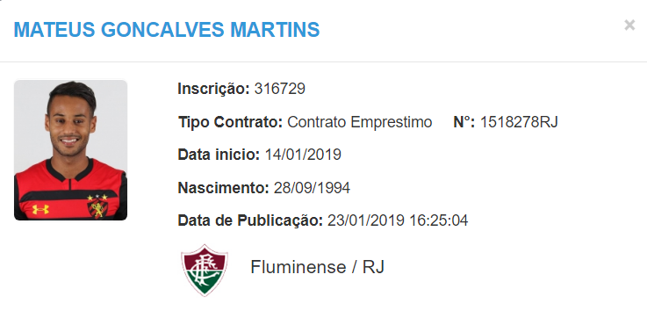The height and width of the screenshot is (325, 647).
Task: Click the N° label
Action: (x=464, y=122)
